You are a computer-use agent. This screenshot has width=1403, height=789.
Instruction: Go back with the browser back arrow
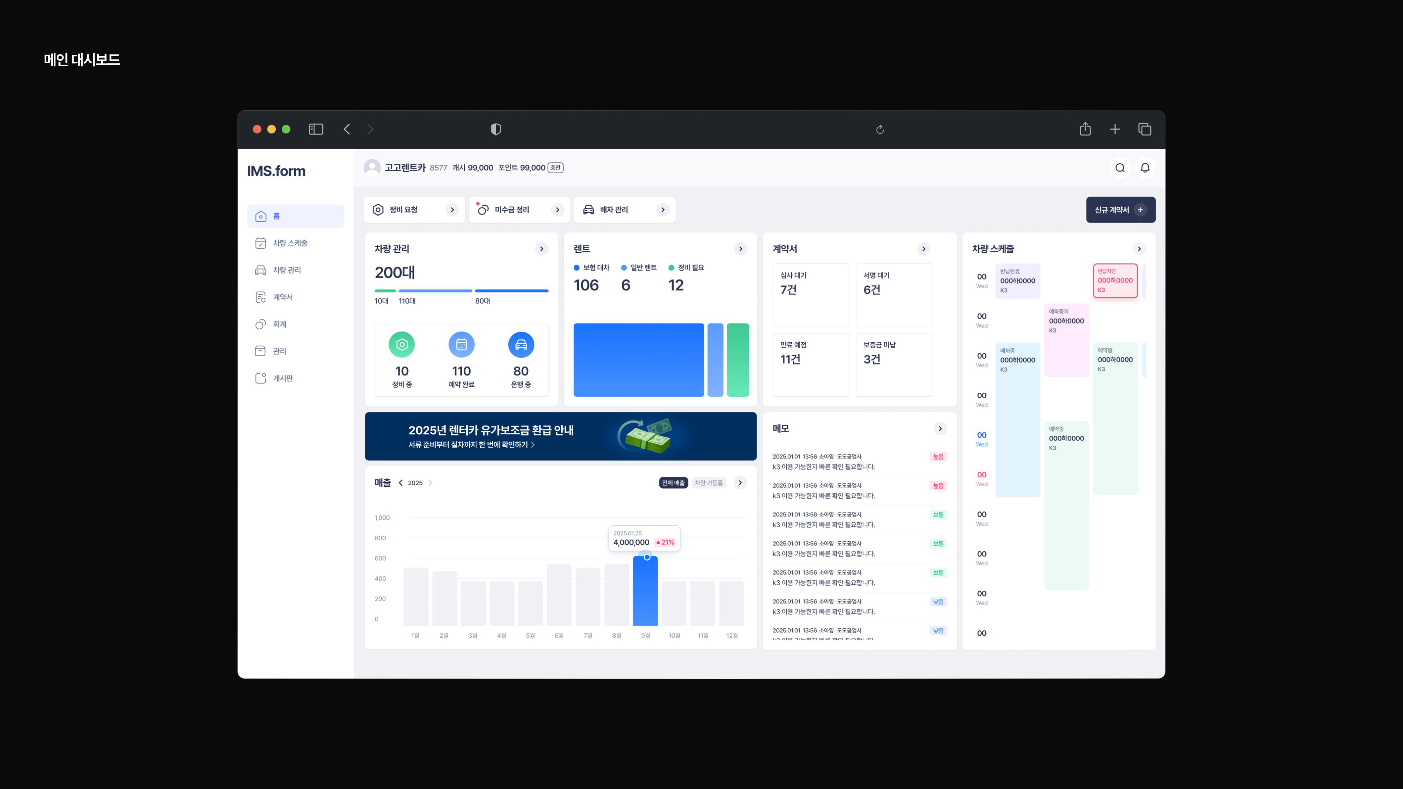pos(347,129)
